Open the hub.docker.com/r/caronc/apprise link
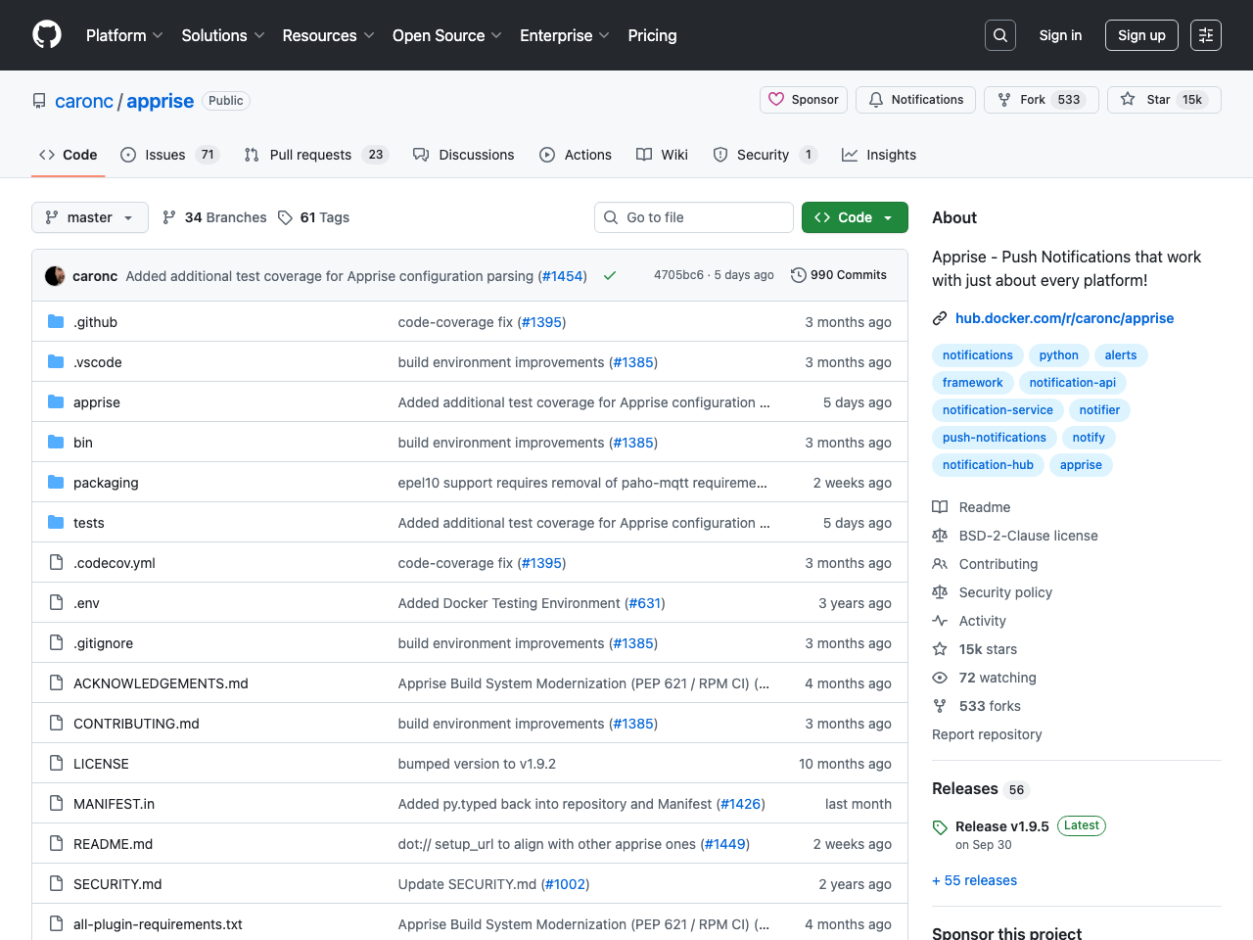 pyautogui.click(x=1064, y=318)
